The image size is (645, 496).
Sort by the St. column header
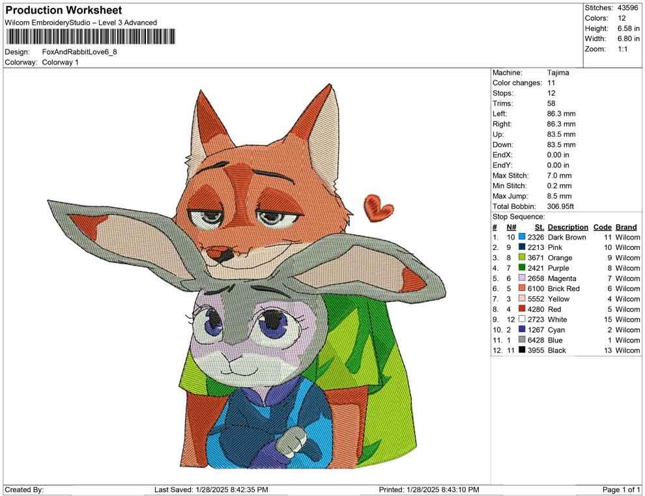(539, 227)
